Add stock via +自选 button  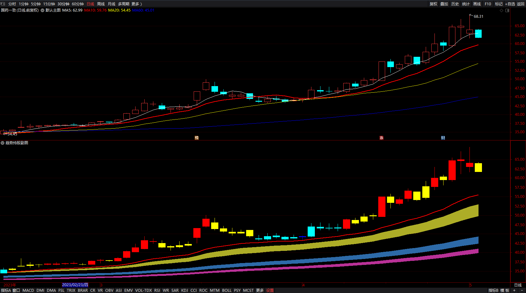click(510, 4)
